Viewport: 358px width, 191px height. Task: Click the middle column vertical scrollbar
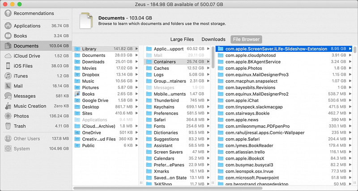click(213, 58)
